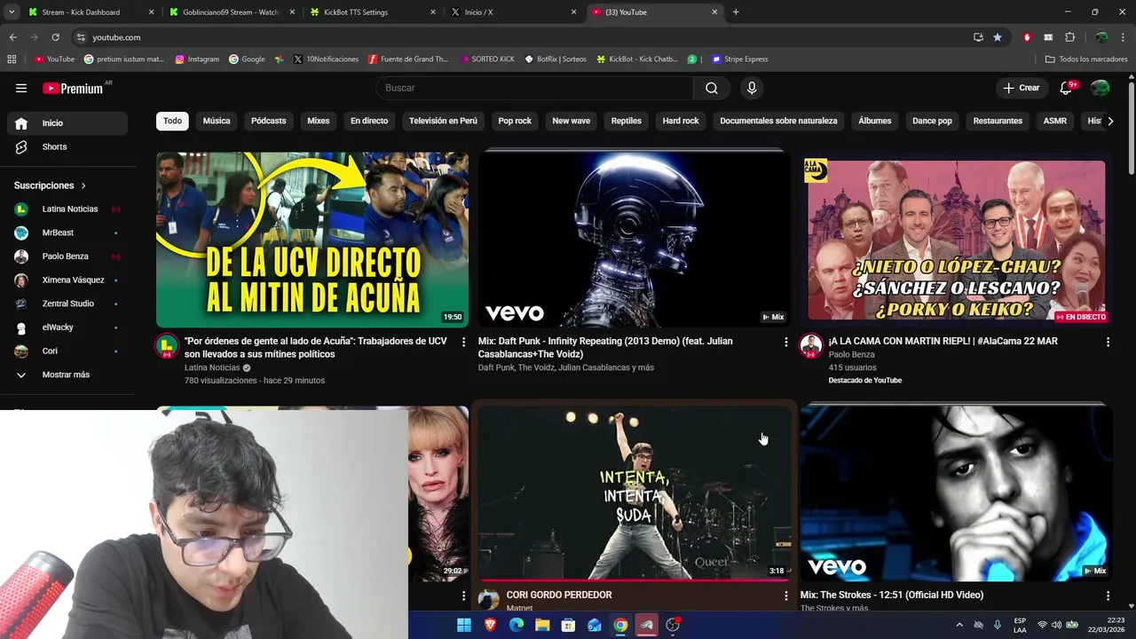Image resolution: width=1136 pixels, height=639 pixels.
Task: Open options for CORI GORDO PERDEDOR video
Action: pyautogui.click(x=785, y=596)
